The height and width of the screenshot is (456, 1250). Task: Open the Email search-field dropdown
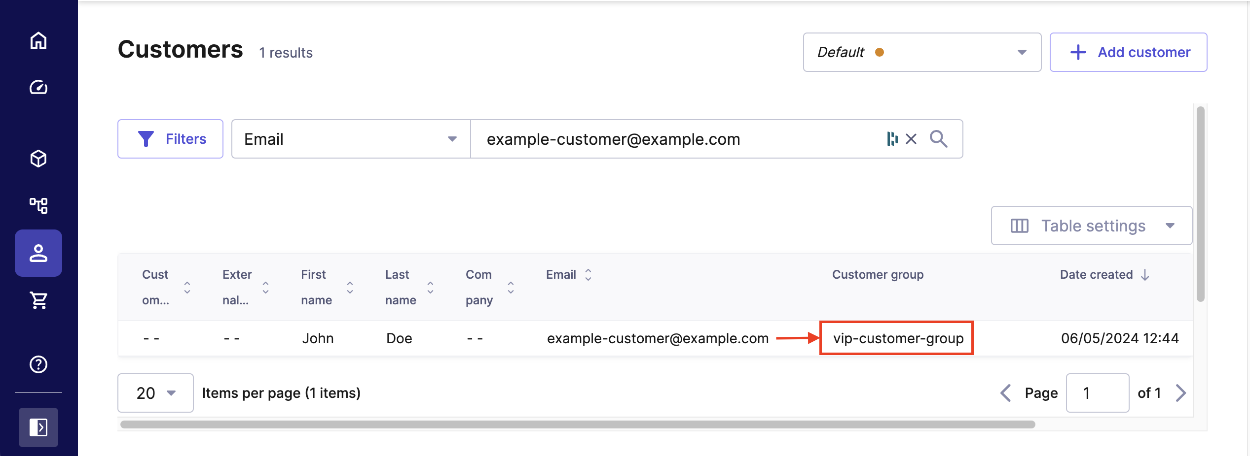pos(350,139)
